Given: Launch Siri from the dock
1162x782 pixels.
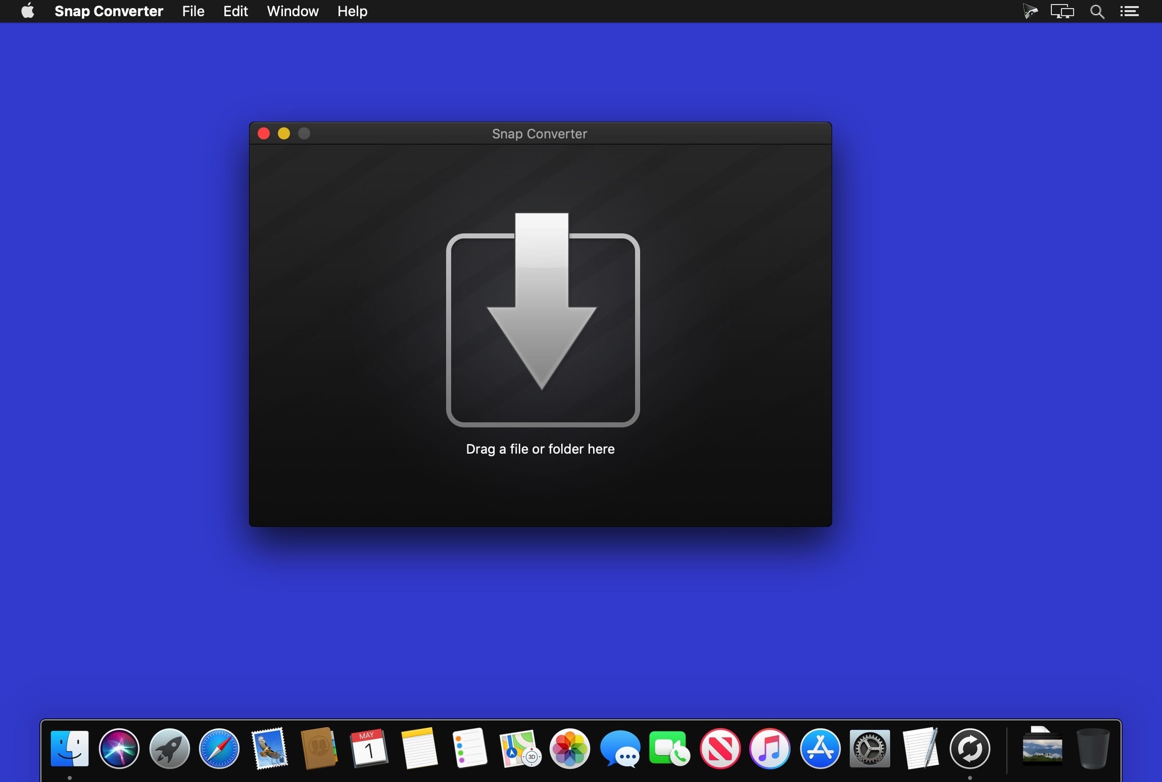Looking at the screenshot, I should point(119,749).
